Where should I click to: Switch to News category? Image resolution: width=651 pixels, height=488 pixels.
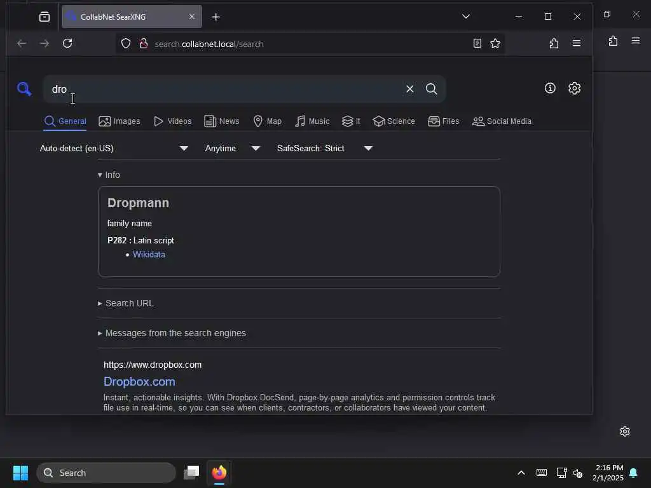point(222,121)
